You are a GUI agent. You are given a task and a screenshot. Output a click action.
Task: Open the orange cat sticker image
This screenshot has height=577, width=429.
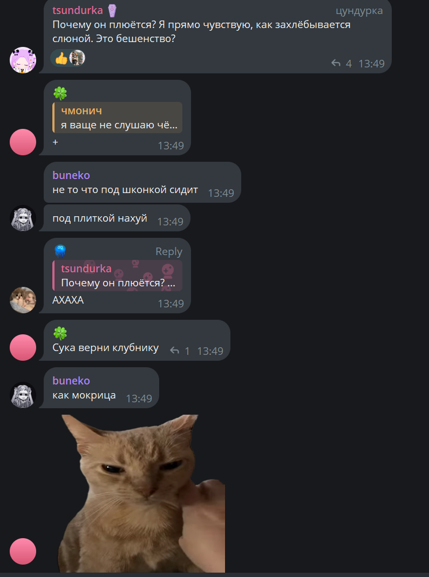tap(142, 493)
